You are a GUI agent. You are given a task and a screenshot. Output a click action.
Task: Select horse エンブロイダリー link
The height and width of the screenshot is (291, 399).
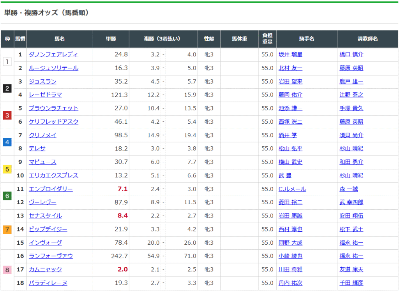point(51,189)
